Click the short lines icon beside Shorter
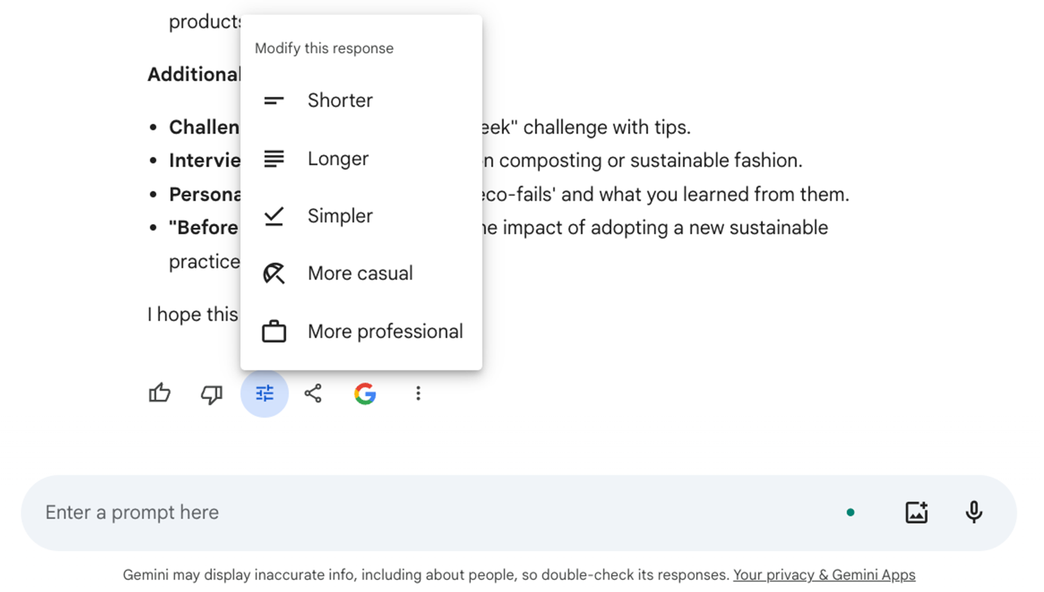1044x592 pixels. click(274, 100)
